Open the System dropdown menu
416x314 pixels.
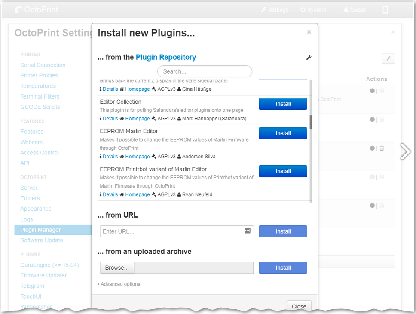[316, 10]
